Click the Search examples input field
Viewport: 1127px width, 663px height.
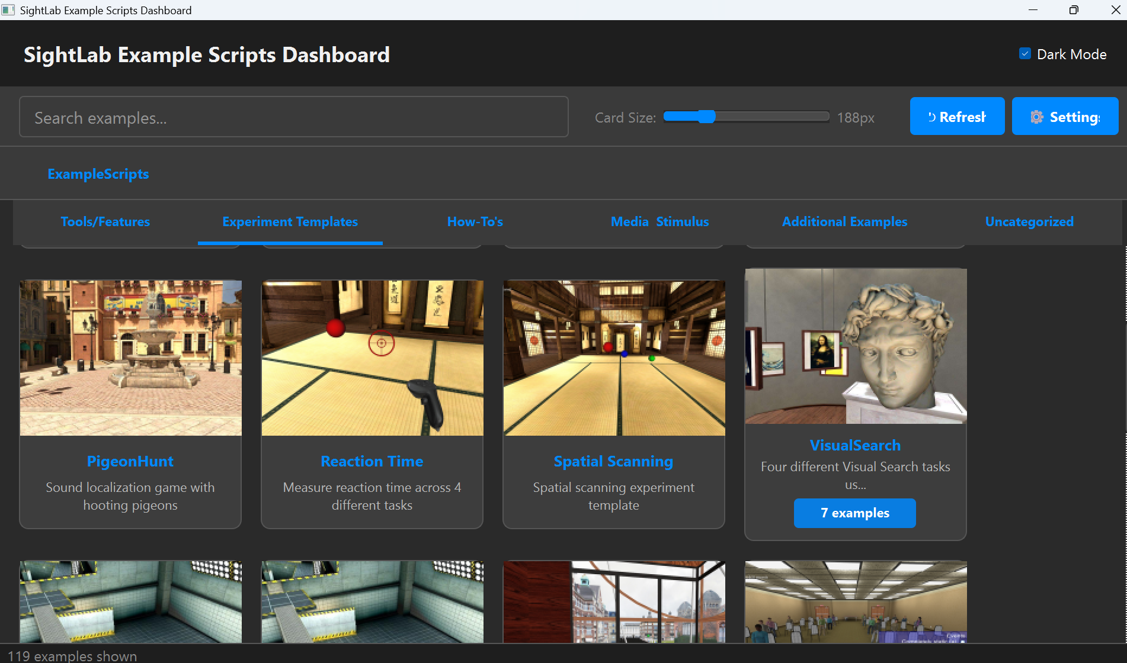click(x=293, y=117)
